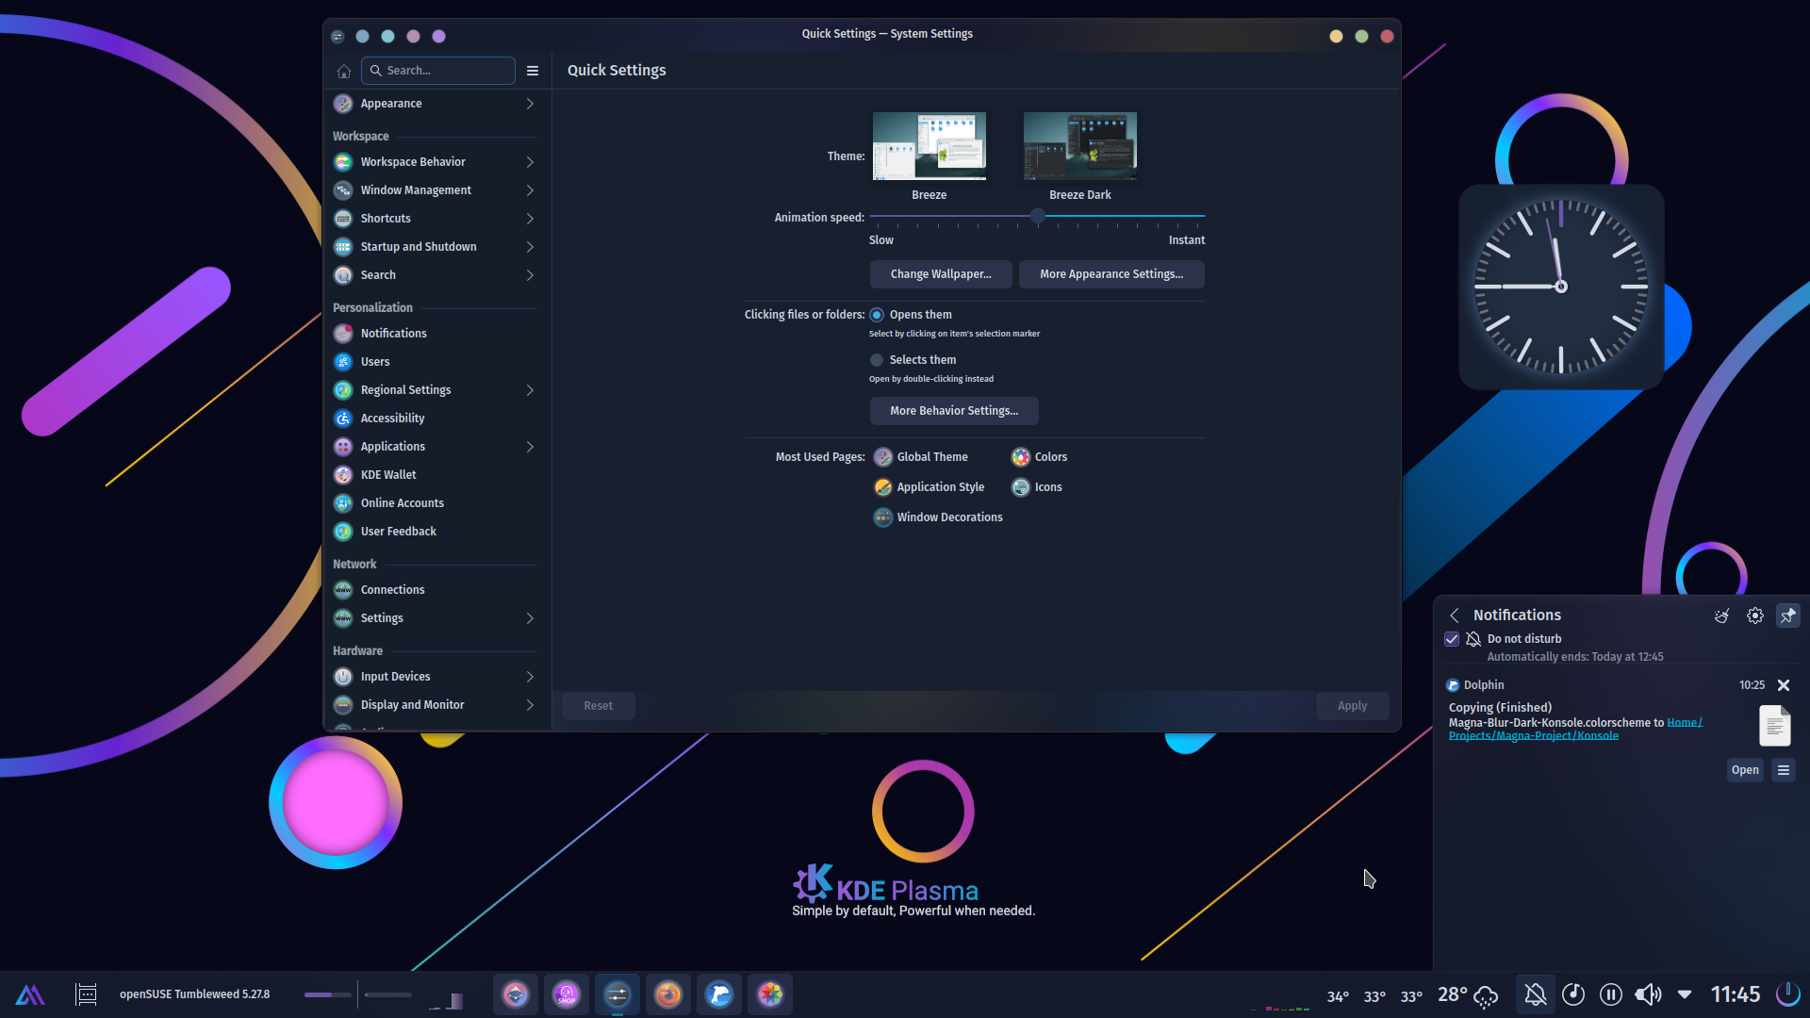The width and height of the screenshot is (1810, 1018).
Task: Show hidden system tray icons arrow
Action: click(1685, 994)
